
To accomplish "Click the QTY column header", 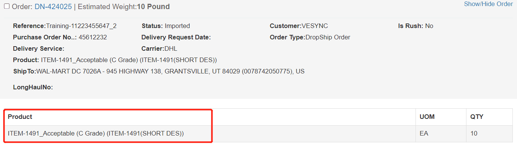I will [x=477, y=117].
